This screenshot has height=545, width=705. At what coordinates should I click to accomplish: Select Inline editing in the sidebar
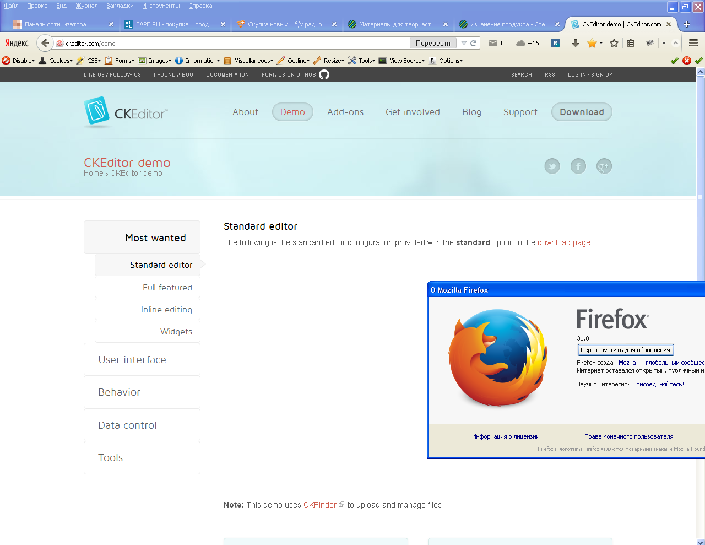(x=148, y=310)
